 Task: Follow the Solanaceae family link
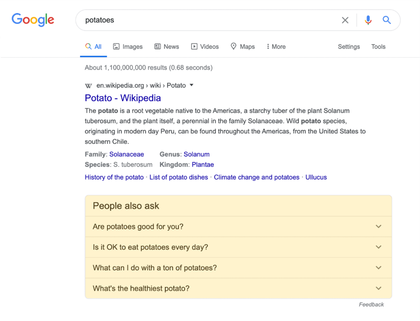point(127,154)
